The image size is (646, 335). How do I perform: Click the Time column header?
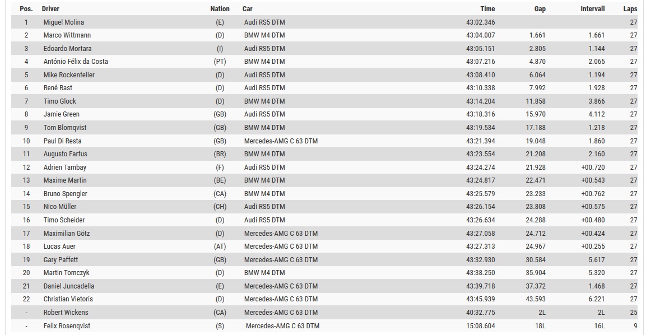pyautogui.click(x=487, y=9)
